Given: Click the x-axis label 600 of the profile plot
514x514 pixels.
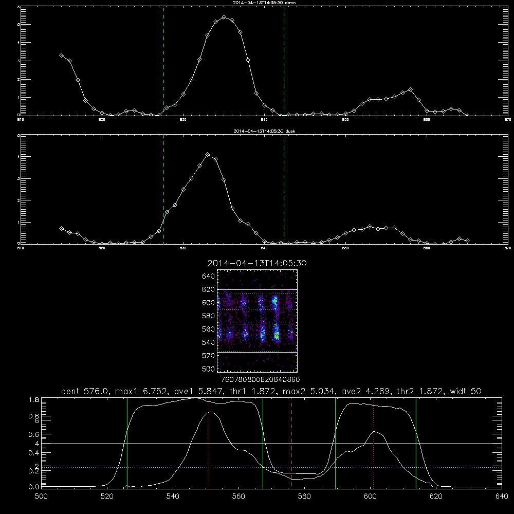Looking at the screenshot, I should coord(371,497).
